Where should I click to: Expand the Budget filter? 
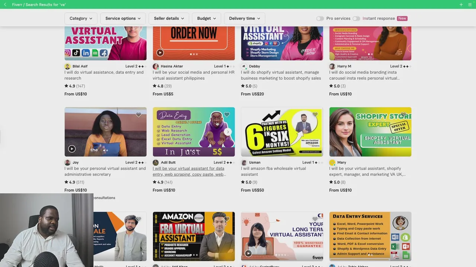pos(206,18)
